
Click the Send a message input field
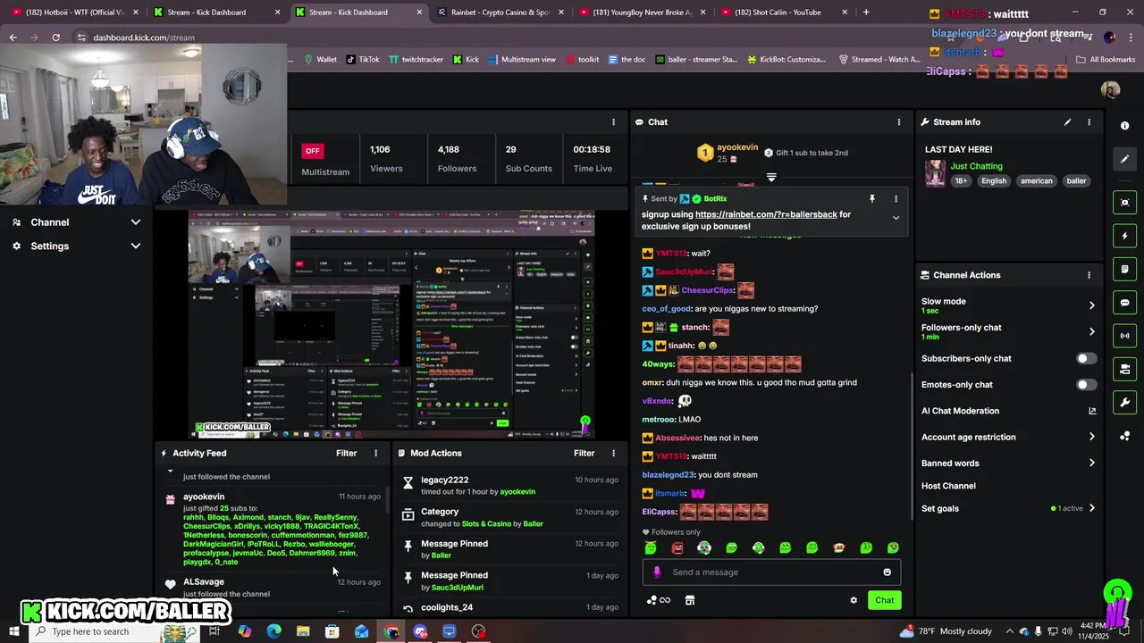pyautogui.click(x=771, y=572)
